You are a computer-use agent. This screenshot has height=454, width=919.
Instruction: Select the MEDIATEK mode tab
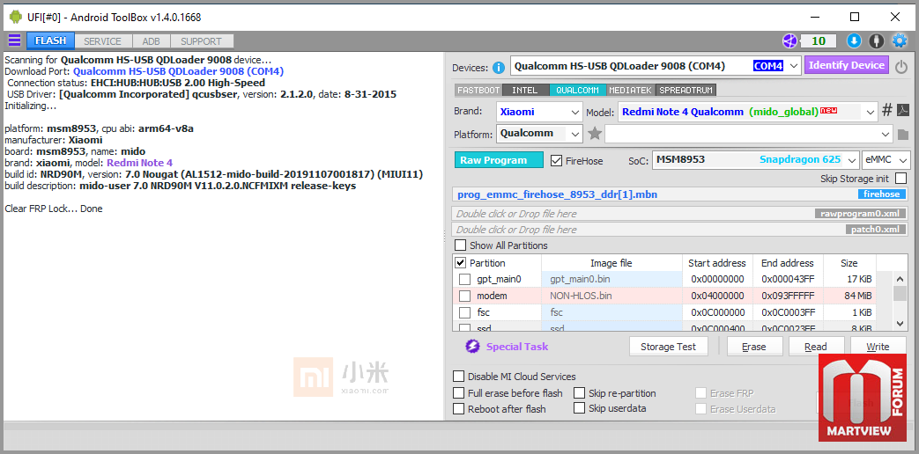coord(631,90)
